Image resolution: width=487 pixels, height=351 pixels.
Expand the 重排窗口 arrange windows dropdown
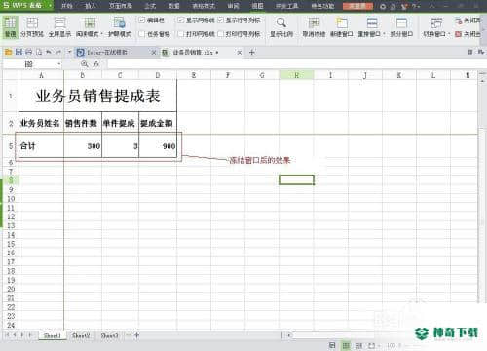[384, 34]
